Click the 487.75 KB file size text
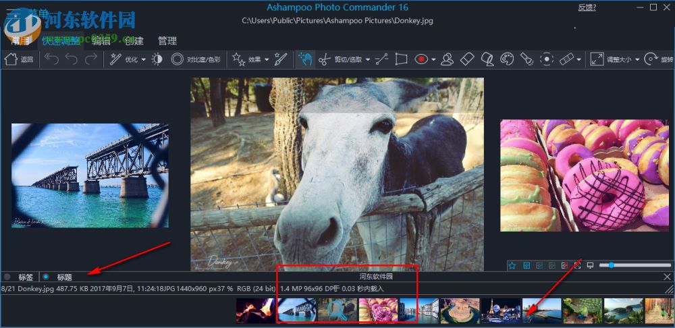This screenshot has height=328, width=675. [72, 288]
